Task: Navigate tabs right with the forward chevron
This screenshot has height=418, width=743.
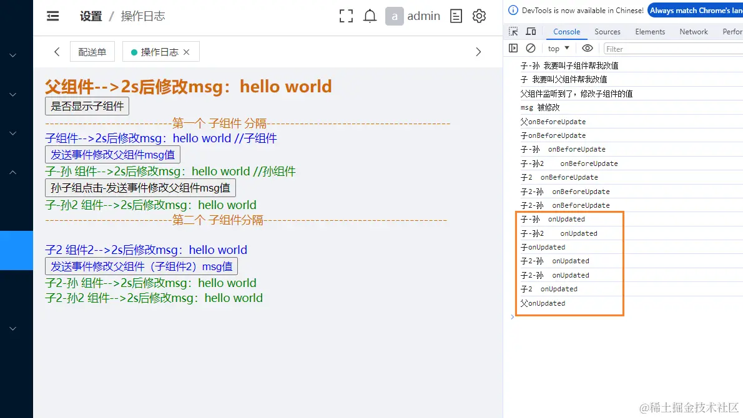Action: tap(478, 52)
